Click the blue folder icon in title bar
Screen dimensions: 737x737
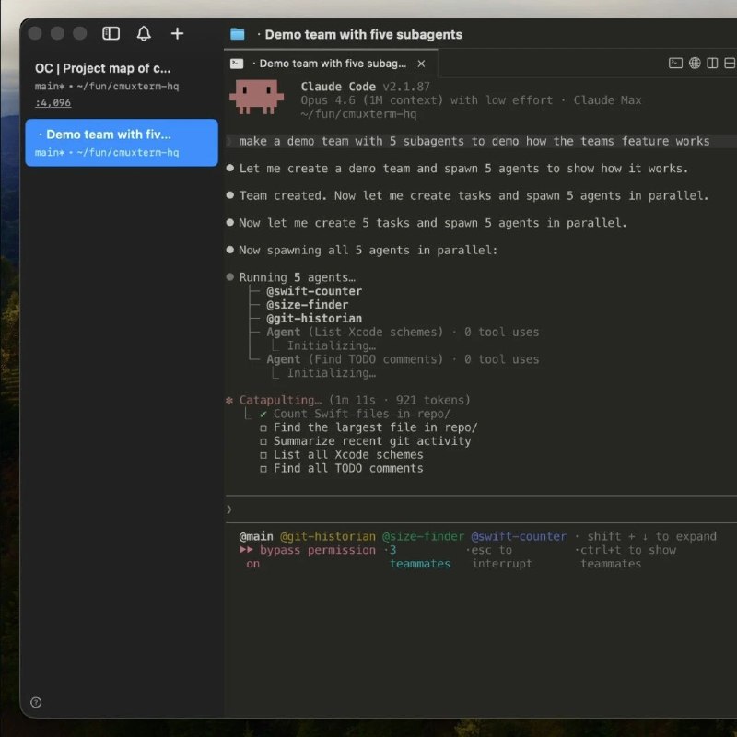click(238, 34)
